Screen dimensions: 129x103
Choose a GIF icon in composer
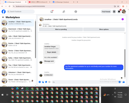click(x=49, y=82)
